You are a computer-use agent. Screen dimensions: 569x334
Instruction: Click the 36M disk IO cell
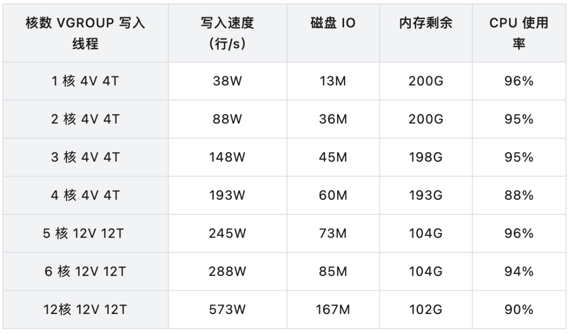(333, 119)
